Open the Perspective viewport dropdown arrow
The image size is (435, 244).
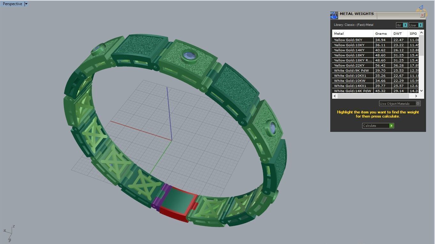coord(26,4)
